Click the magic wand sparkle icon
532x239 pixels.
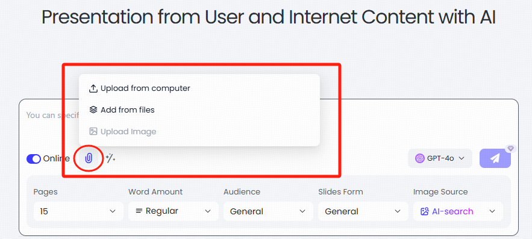click(111, 158)
